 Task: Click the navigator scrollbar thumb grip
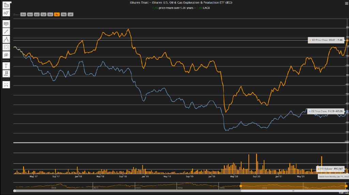point(293,191)
